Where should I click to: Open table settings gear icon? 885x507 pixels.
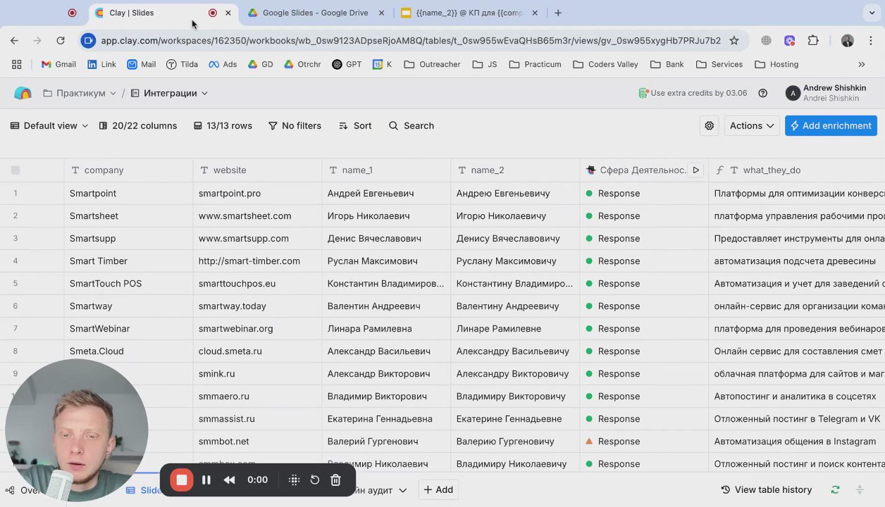[709, 125]
